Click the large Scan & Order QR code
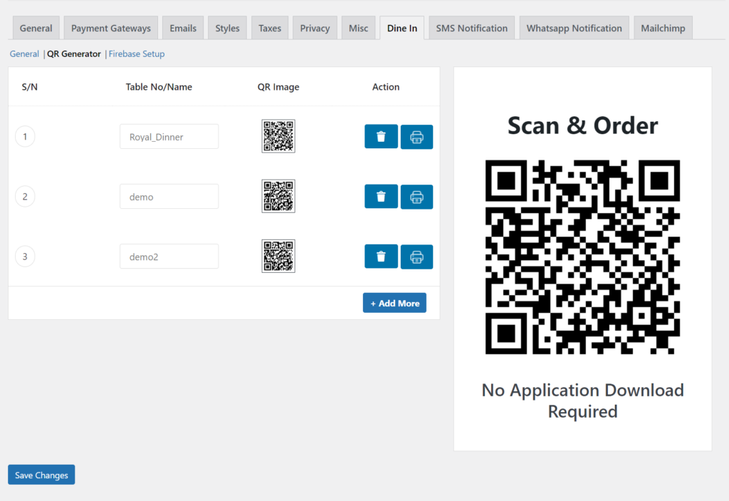729x501 pixels. coord(582,257)
